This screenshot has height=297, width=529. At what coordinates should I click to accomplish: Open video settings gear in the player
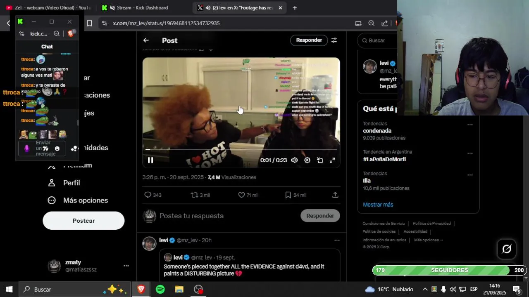(307, 160)
